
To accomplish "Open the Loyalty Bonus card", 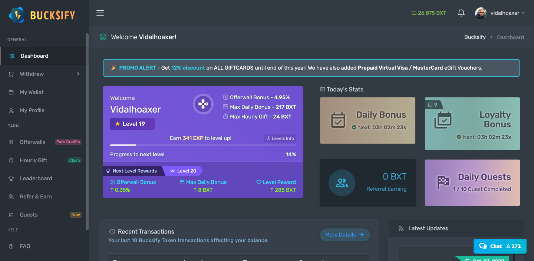I will coord(472,124).
